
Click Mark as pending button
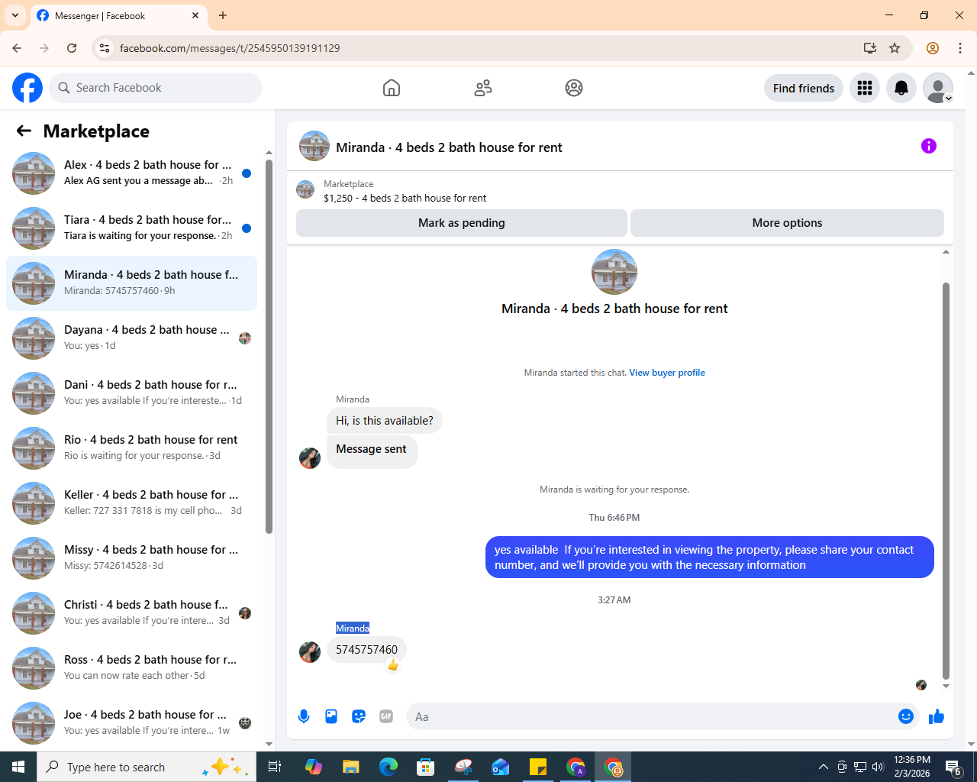tap(462, 223)
